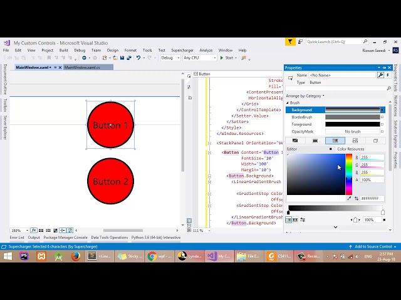Click the BorderBrush property marker square
The width and height of the screenshot is (401, 300).
coord(382,117)
